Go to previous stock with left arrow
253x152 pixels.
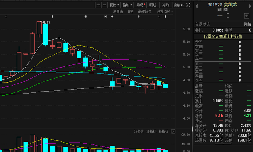coord(196,6)
